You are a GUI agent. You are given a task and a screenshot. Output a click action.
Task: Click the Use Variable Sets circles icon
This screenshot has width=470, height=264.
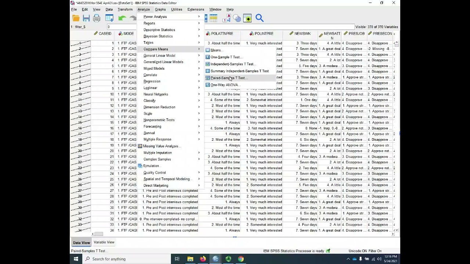(237, 18)
